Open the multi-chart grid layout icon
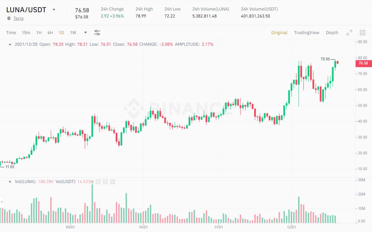The height and width of the screenshot is (232, 372). (363, 33)
